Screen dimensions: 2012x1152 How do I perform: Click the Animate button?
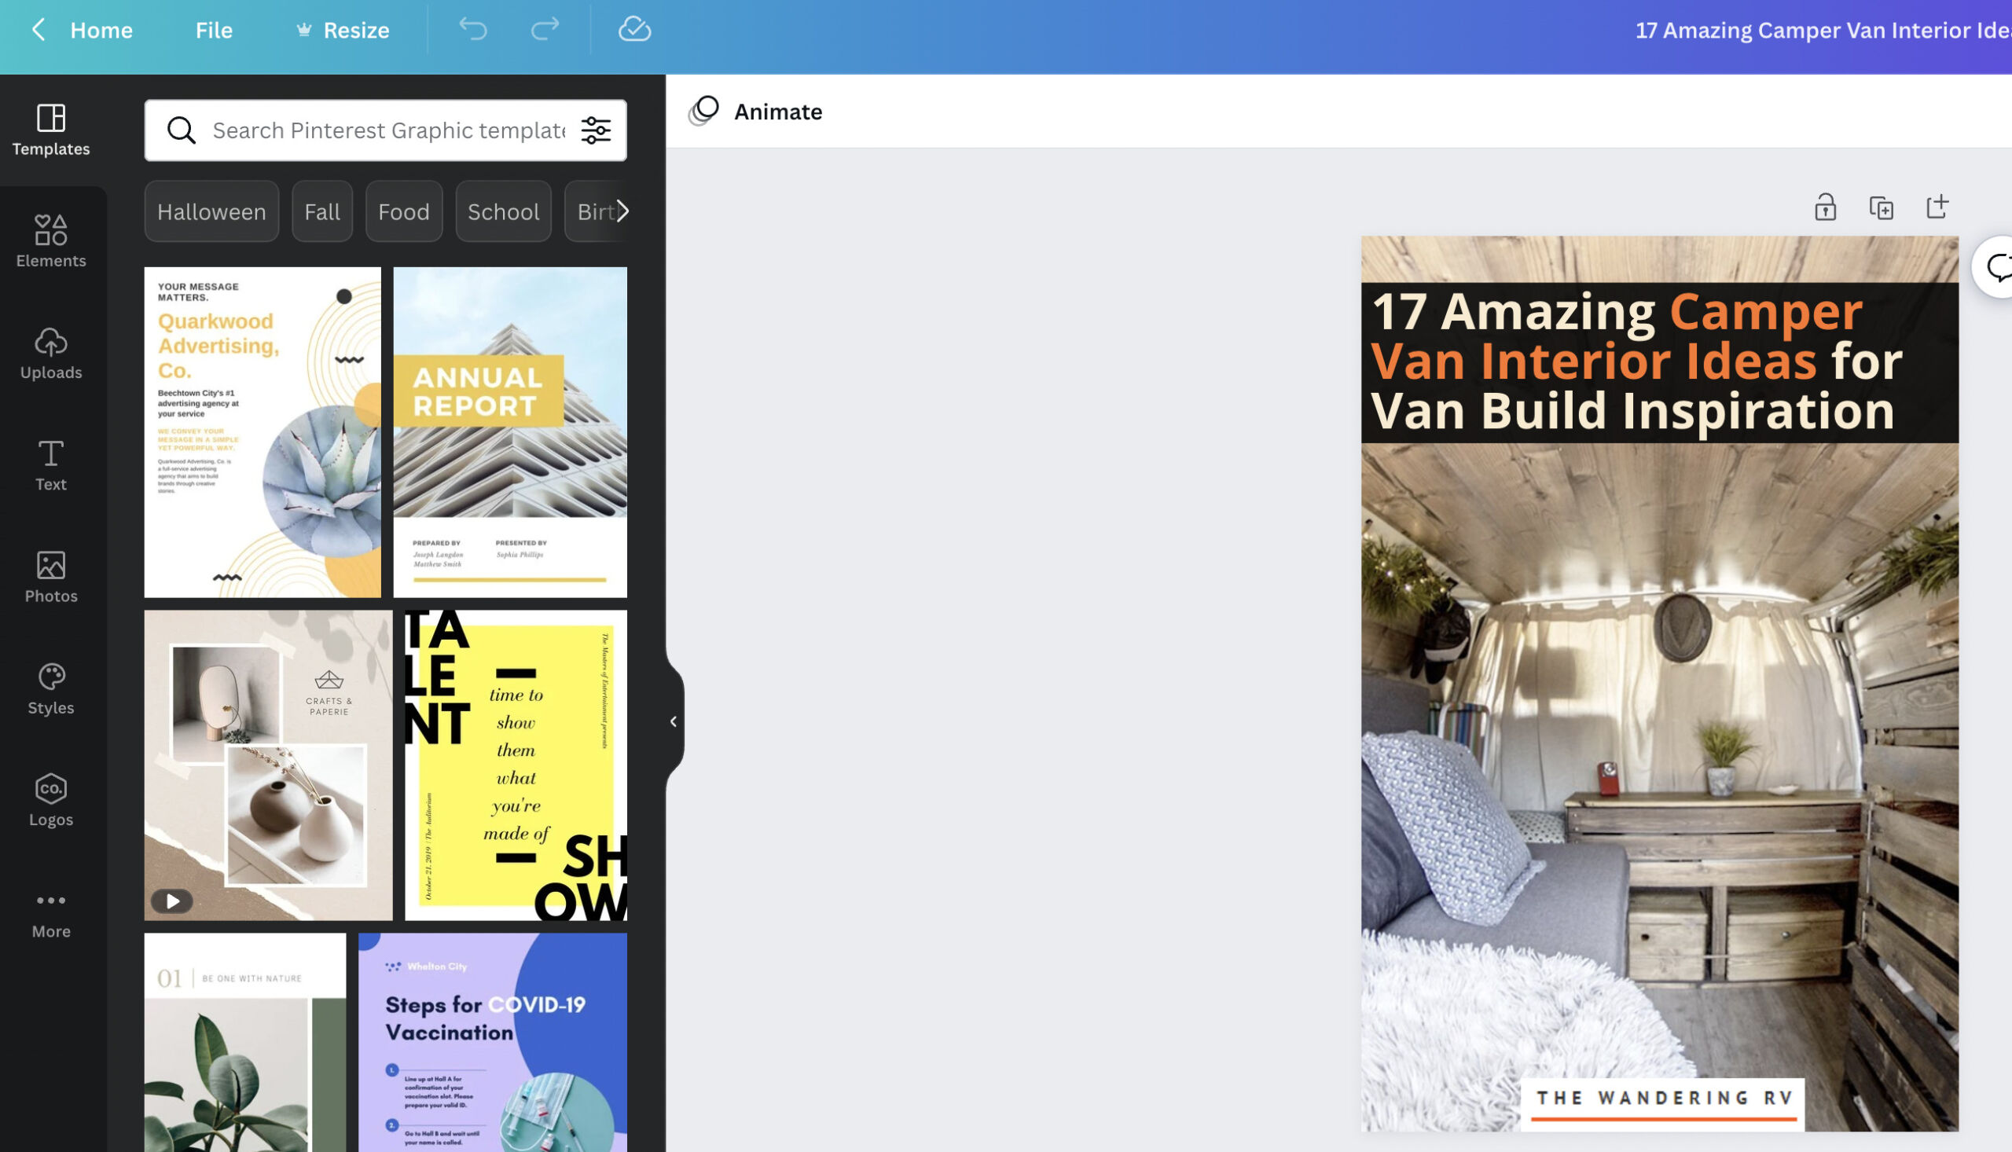(756, 111)
